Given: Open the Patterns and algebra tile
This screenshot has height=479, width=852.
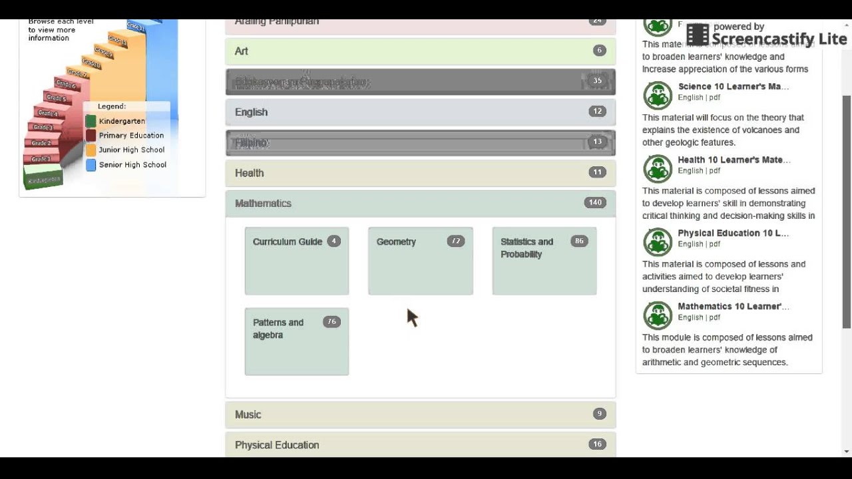Looking at the screenshot, I should point(297,341).
